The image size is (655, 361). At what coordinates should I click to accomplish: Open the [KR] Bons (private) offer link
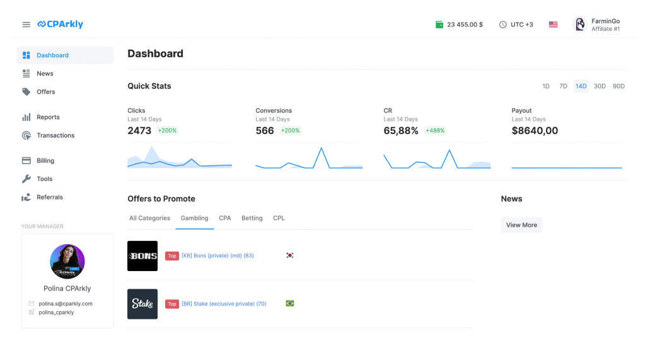[x=217, y=256]
